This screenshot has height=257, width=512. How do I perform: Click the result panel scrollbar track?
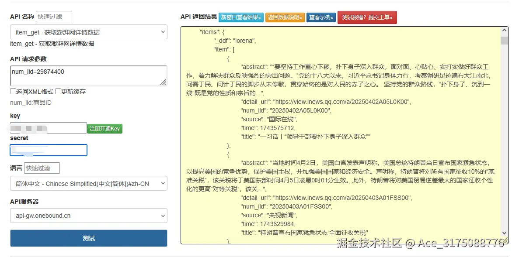505,131
